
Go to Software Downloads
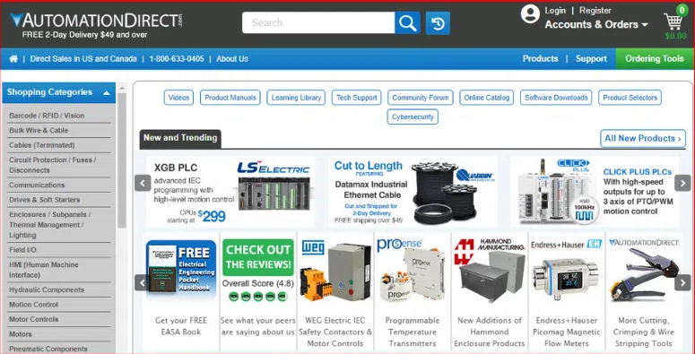coord(556,98)
